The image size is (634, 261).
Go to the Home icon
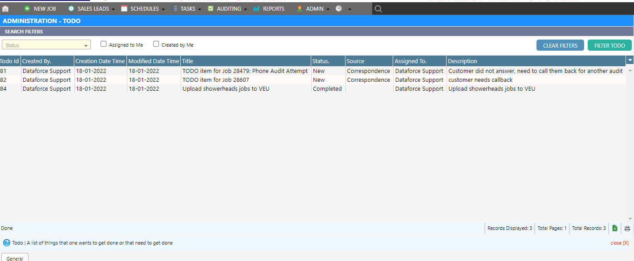(5, 8)
